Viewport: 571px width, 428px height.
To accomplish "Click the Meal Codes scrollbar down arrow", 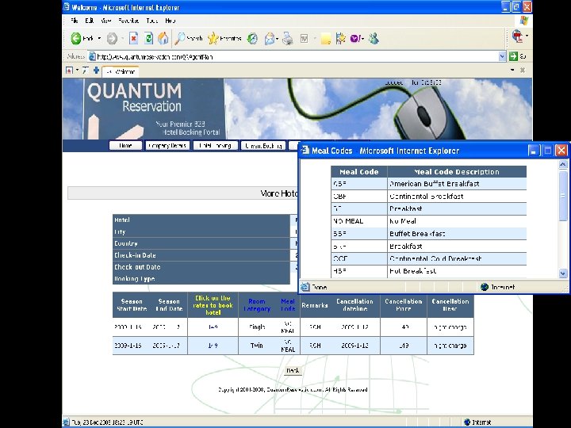I will pos(563,273).
